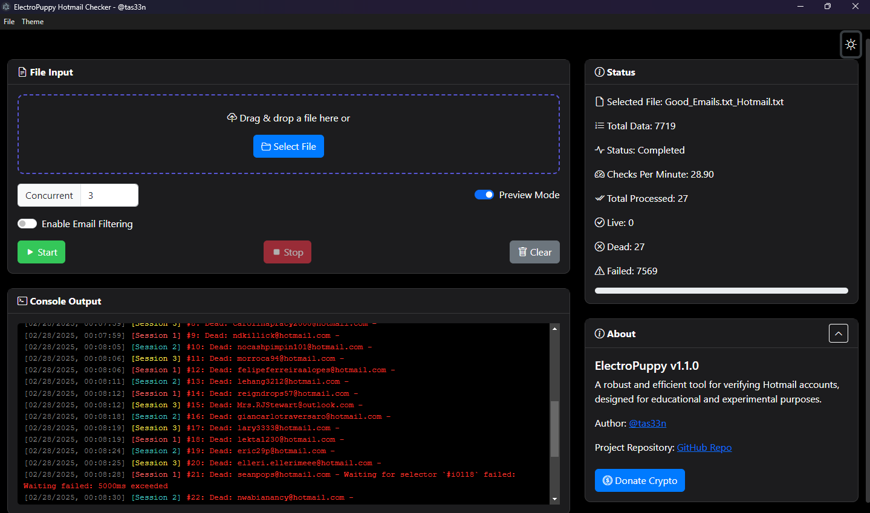The image size is (870, 513).
Task: Collapse the About panel with chevron
Action: 838,333
